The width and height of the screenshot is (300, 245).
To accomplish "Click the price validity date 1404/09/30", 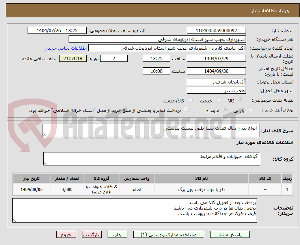I will pyautogui.click(x=216, y=71).
